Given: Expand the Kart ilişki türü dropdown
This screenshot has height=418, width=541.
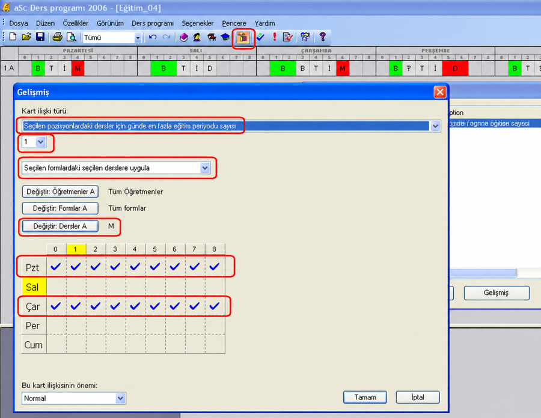Looking at the screenshot, I should pos(435,126).
